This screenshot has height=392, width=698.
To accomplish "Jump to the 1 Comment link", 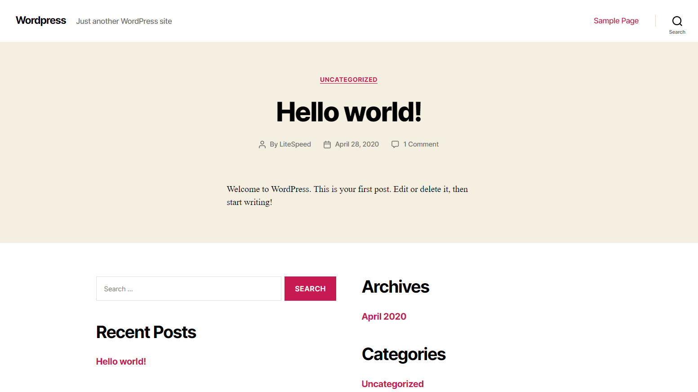I will point(421,144).
